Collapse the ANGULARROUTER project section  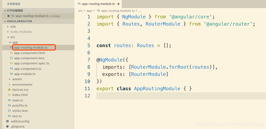[x=5, y=21]
